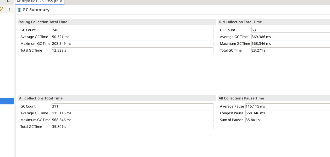This screenshot has height=157, width=330.
Task: Select the All Collections Total GC Time field
Action: tap(133, 127)
